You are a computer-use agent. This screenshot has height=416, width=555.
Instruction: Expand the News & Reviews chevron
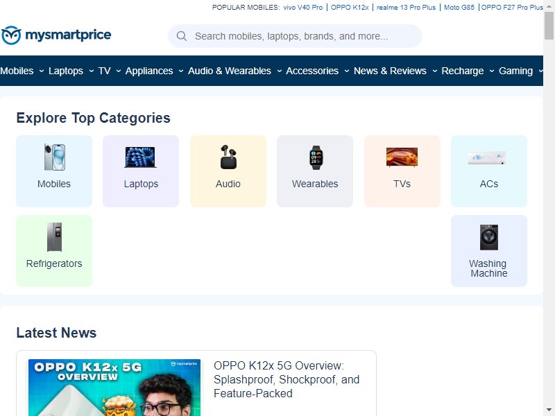(435, 71)
